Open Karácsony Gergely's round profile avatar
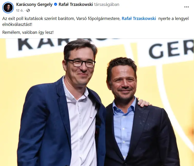 (x=8, y=7)
